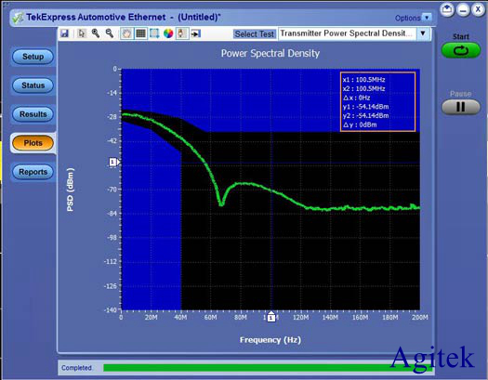Choose the zoom out magnifier tool
488x380 pixels.
pyautogui.click(x=110, y=33)
